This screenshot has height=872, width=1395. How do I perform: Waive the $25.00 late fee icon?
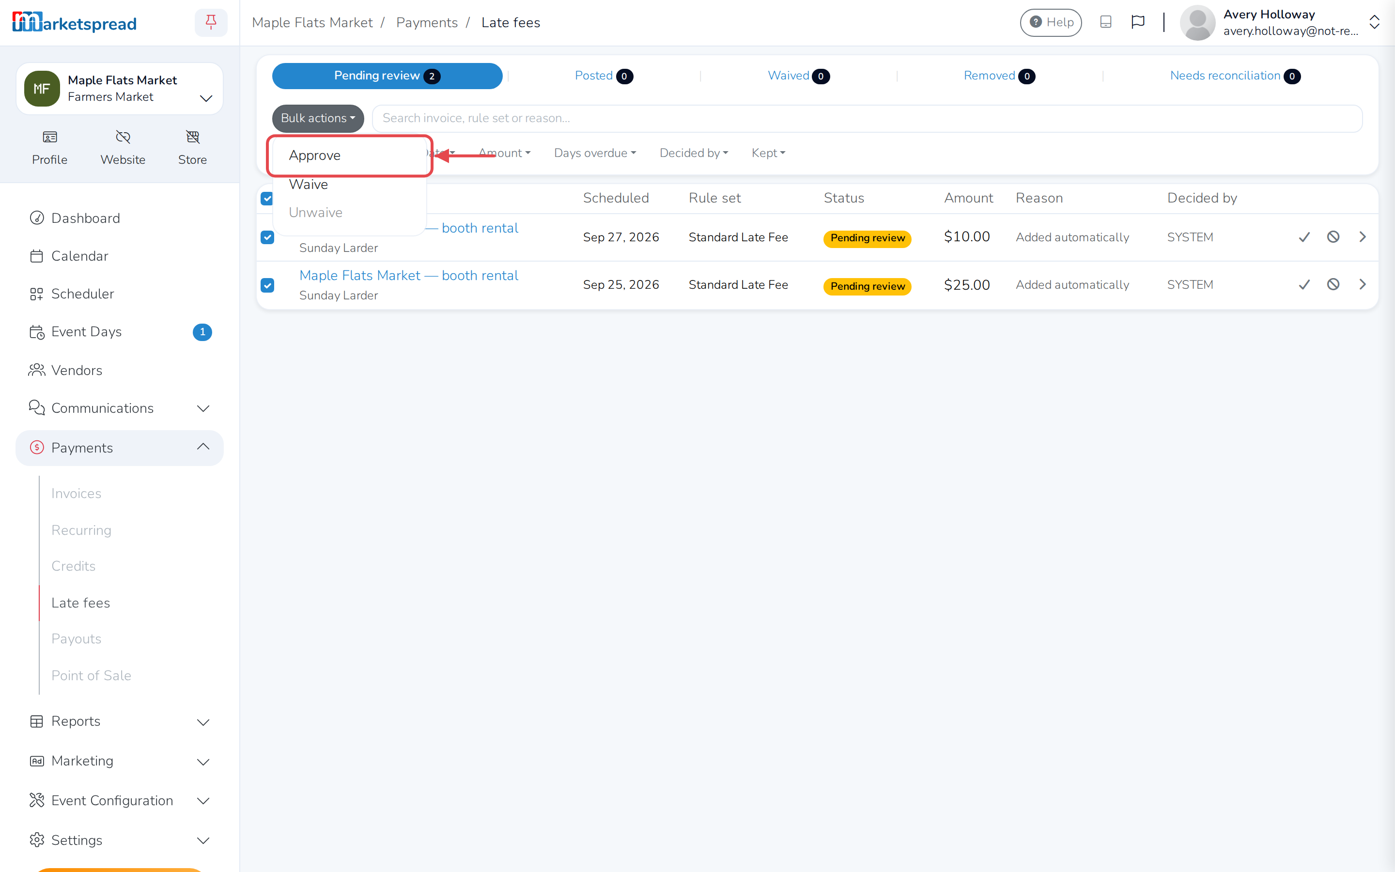click(1333, 284)
